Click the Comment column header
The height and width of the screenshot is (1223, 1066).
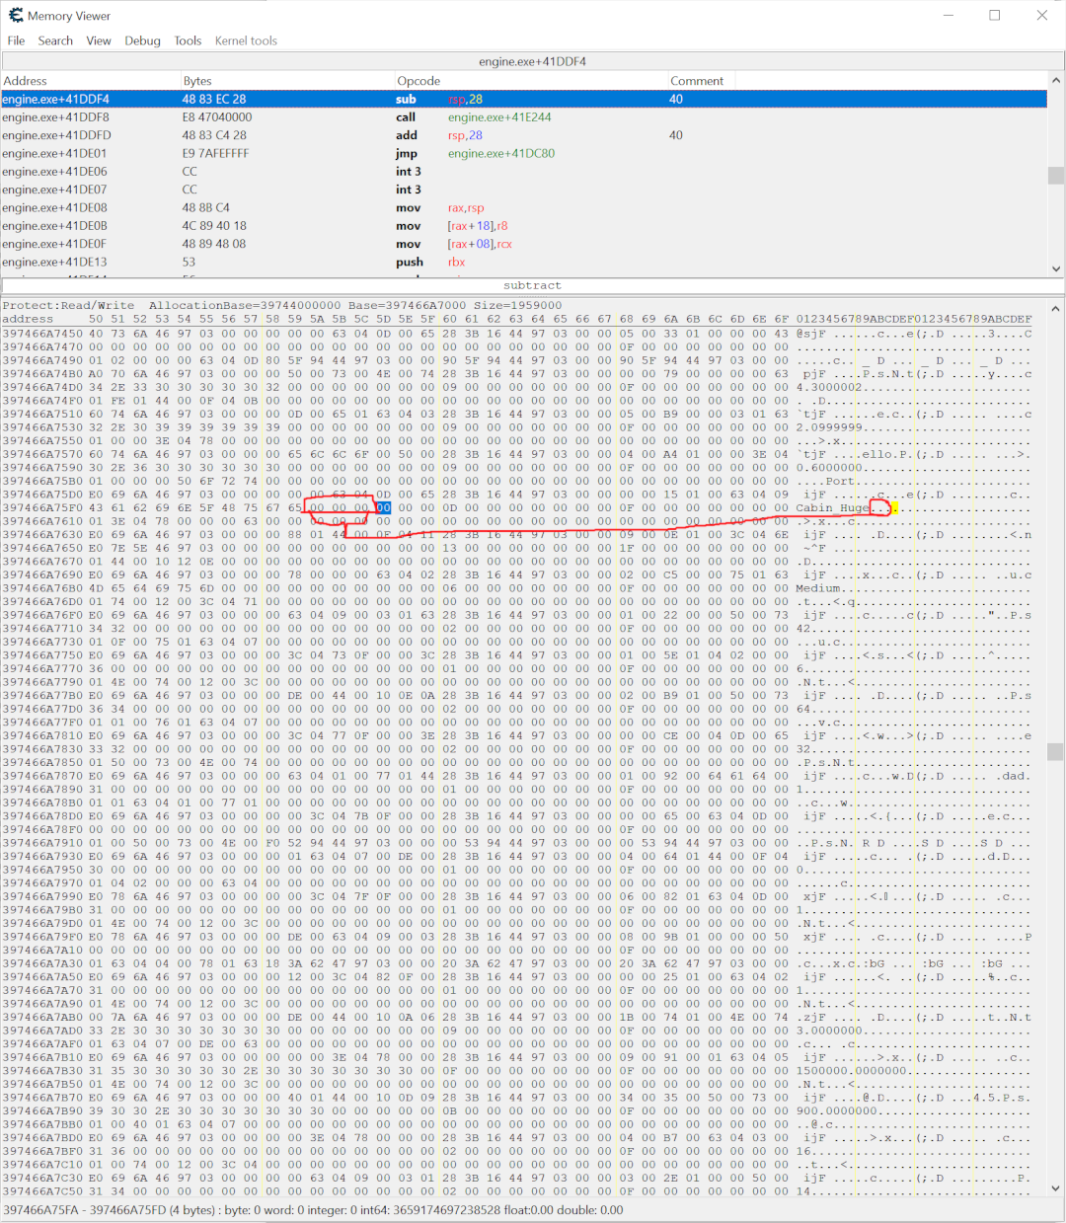[x=700, y=81]
